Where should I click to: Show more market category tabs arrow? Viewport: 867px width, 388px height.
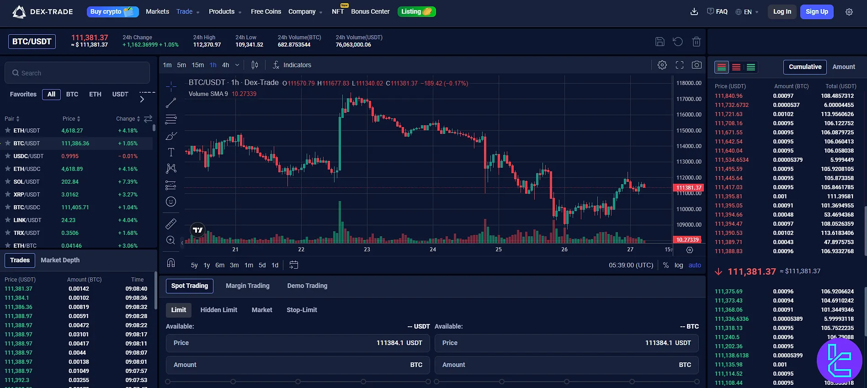coord(142,99)
